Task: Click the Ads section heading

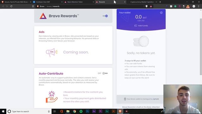Action: pos(42,32)
